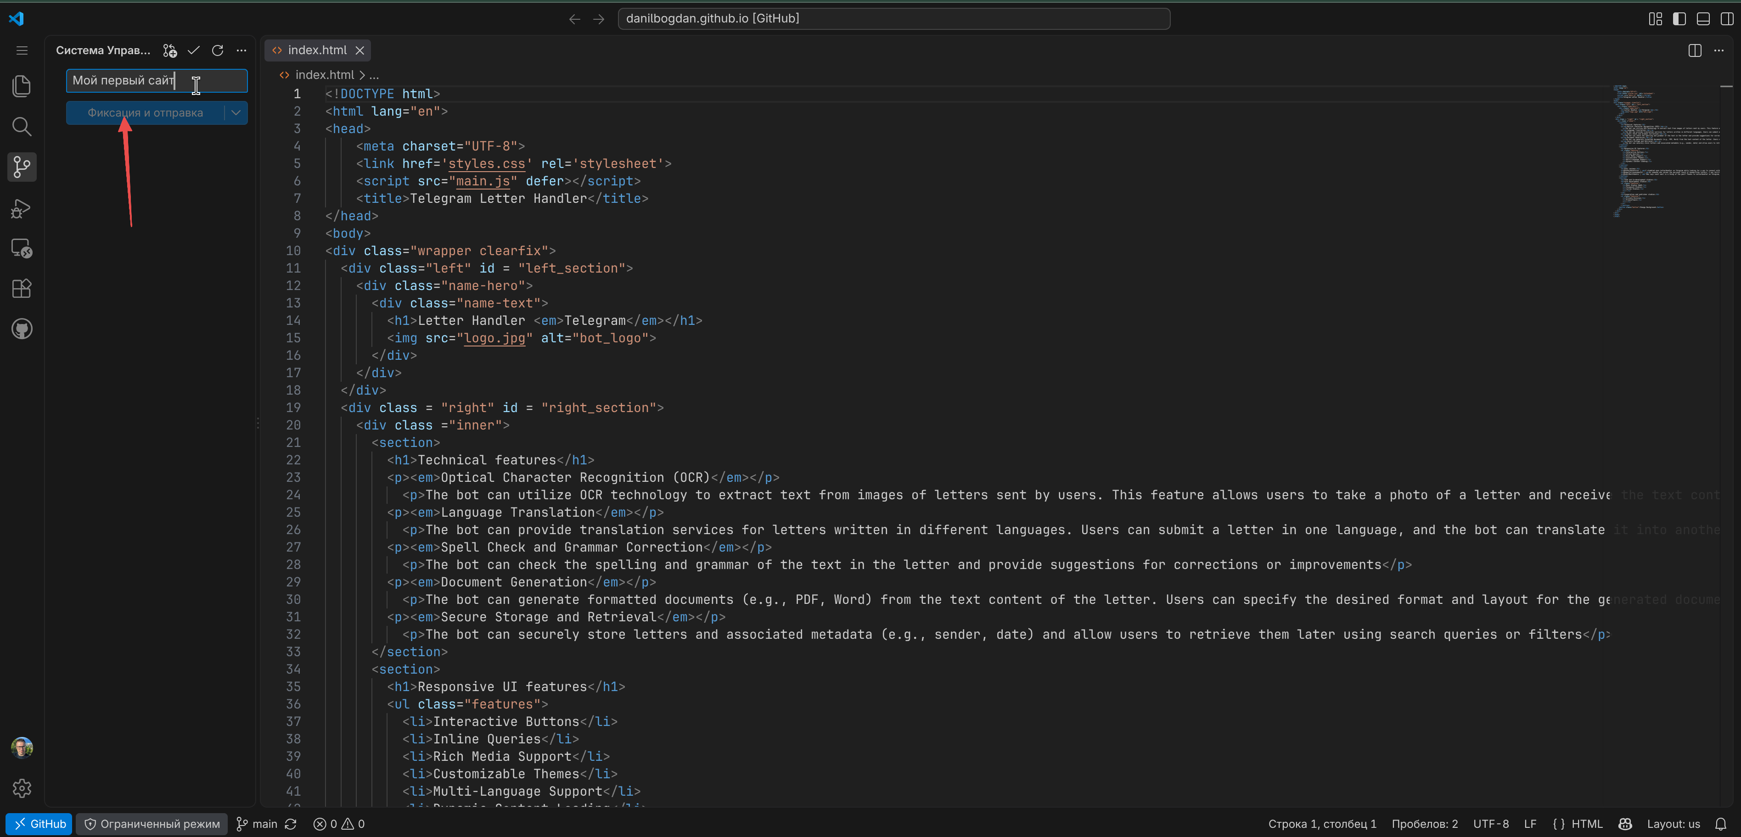The width and height of the screenshot is (1741, 837).
Task: Open the Remote Explorer view
Action: [x=22, y=248]
